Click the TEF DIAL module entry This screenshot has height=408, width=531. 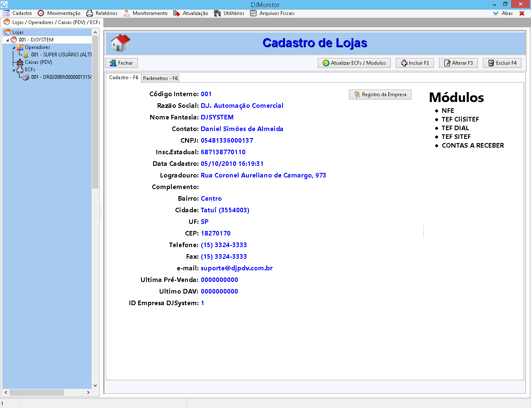[x=455, y=128]
